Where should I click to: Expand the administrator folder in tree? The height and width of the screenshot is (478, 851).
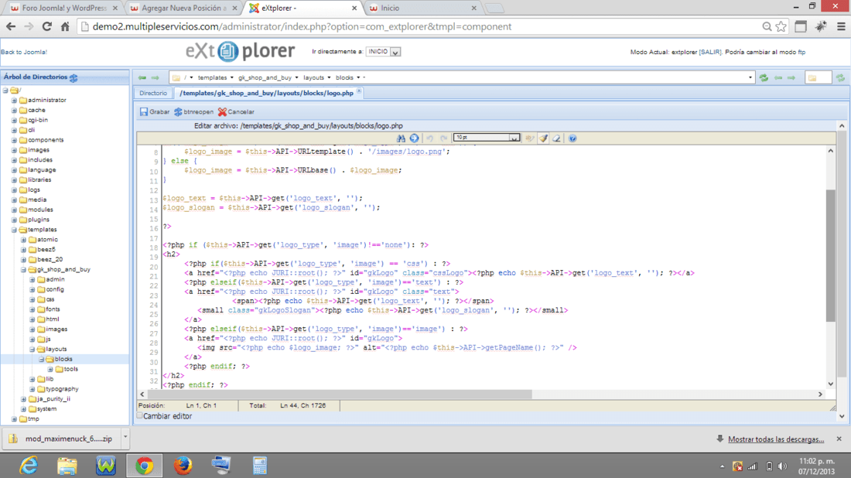[14, 101]
